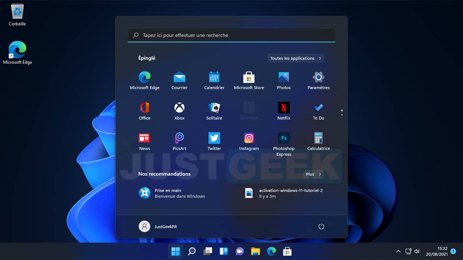Launch the Calendrier app

pos(214,81)
